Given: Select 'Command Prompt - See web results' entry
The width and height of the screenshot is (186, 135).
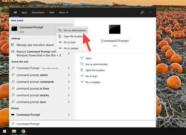Looking at the screenshot, I should point(41,68).
